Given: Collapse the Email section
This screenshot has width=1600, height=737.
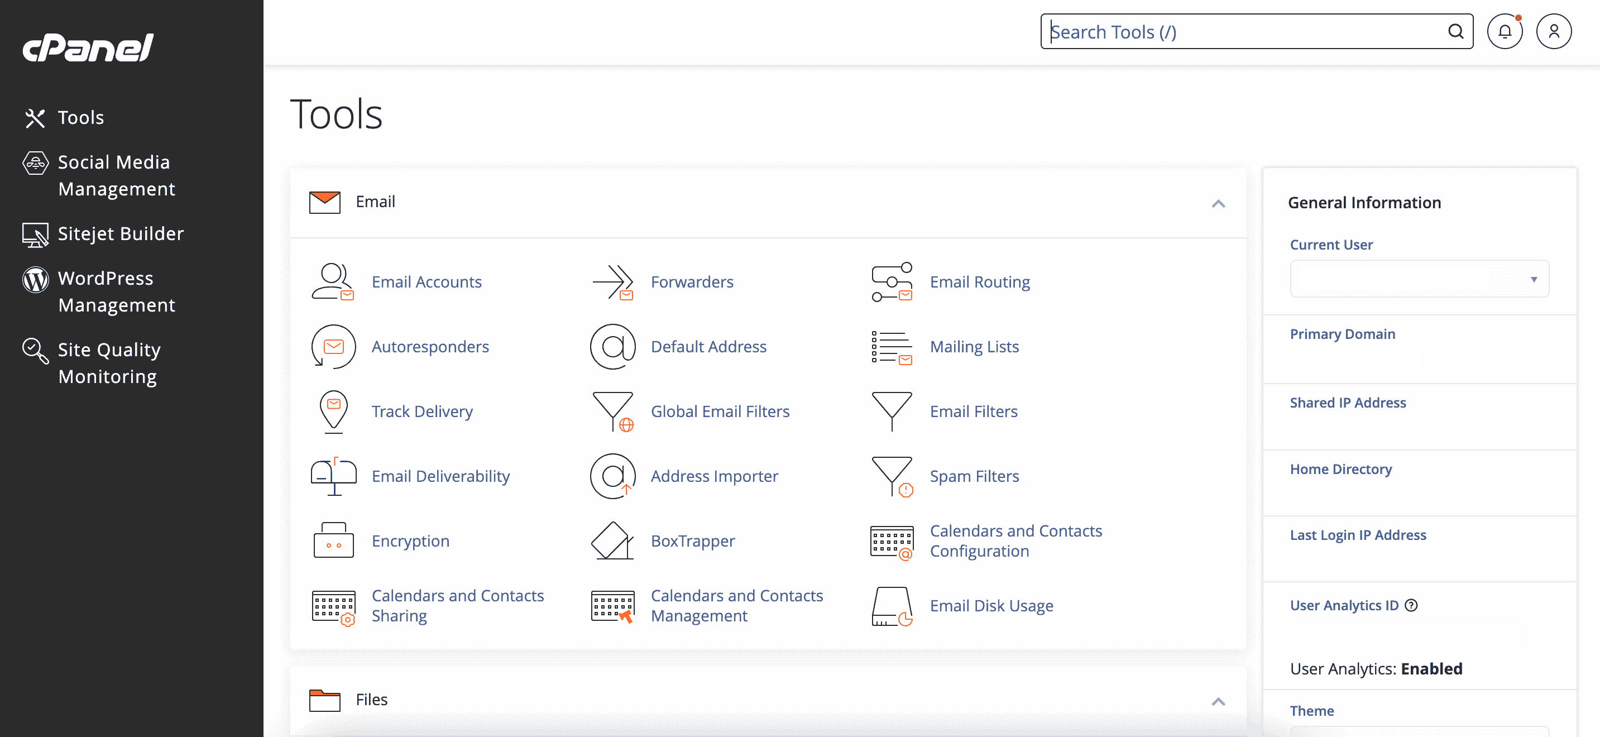Looking at the screenshot, I should [1218, 204].
